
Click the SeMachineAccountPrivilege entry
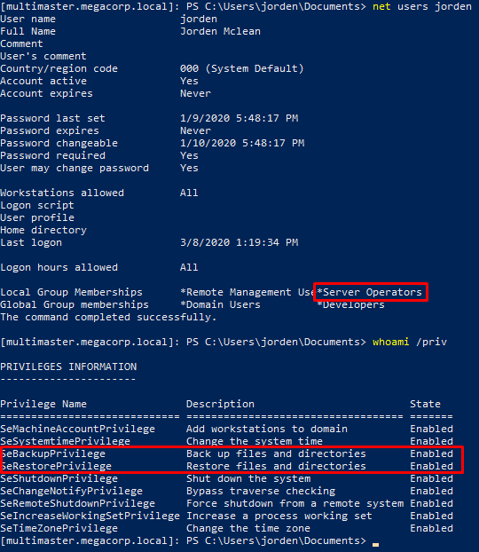click(x=78, y=429)
